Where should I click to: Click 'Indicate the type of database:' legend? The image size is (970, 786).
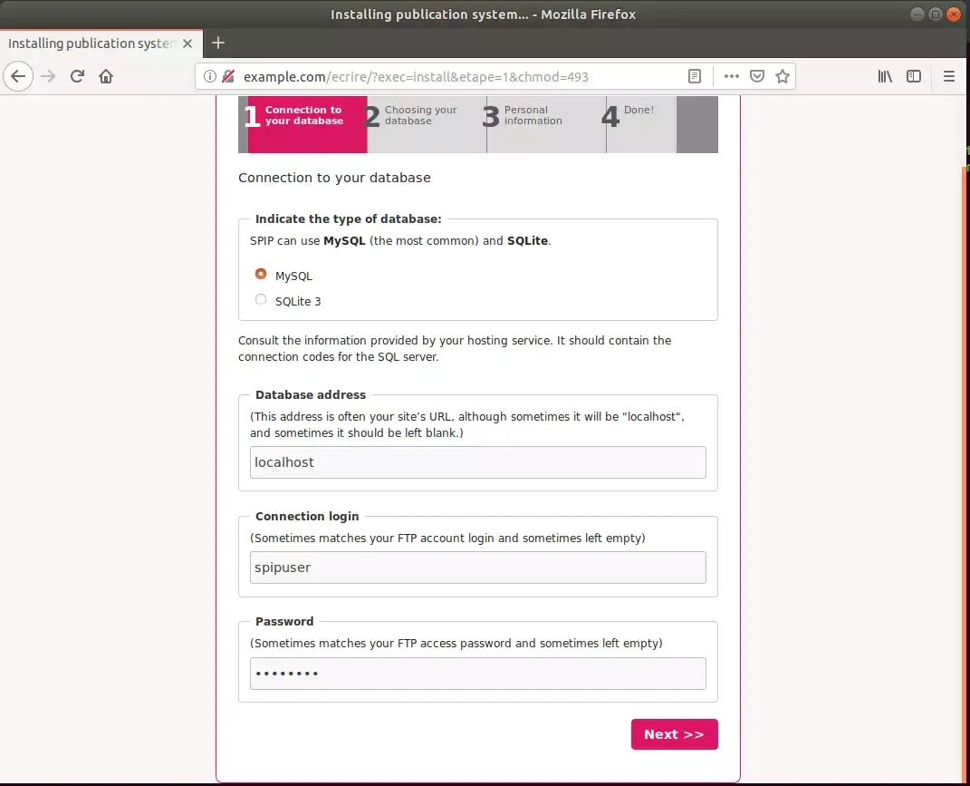point(349,218)
